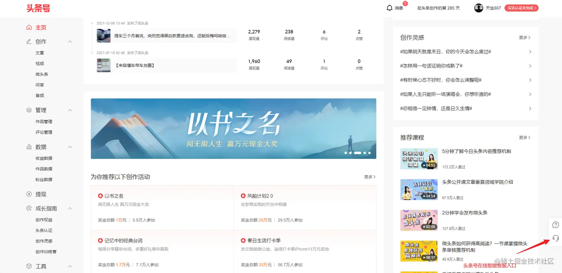Click the 工具 box icon
Viewport: 562px width, 273px height.
click(29, 266)
